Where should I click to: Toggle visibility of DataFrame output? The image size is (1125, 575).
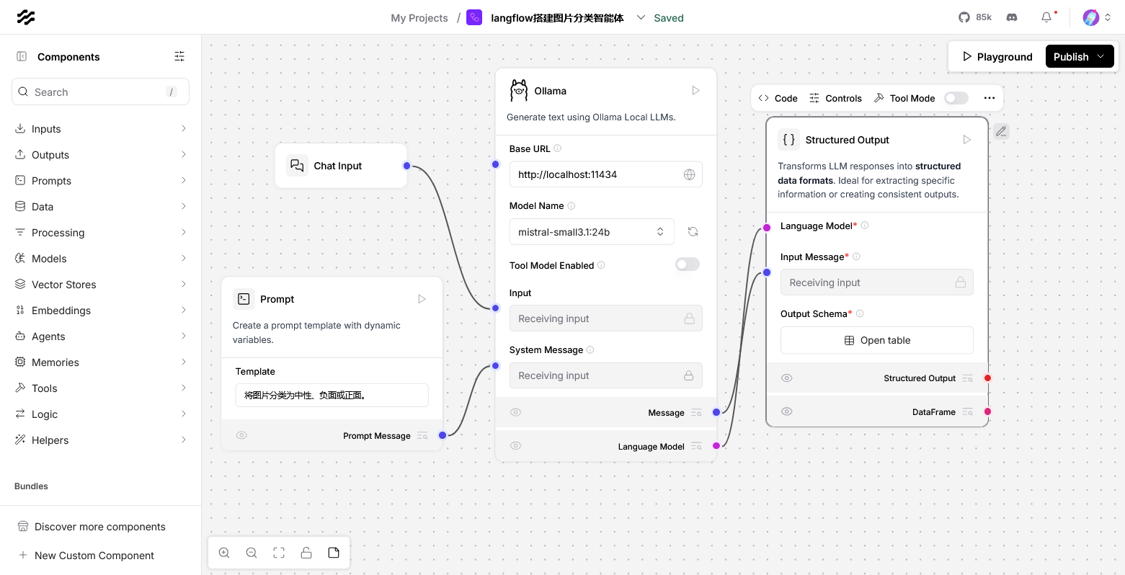(787, 412)
